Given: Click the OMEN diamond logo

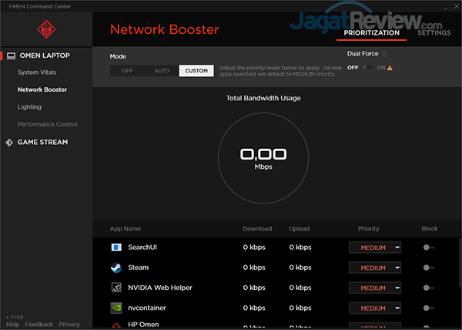Looking at the screenshot, I should (x=45, y=30).
